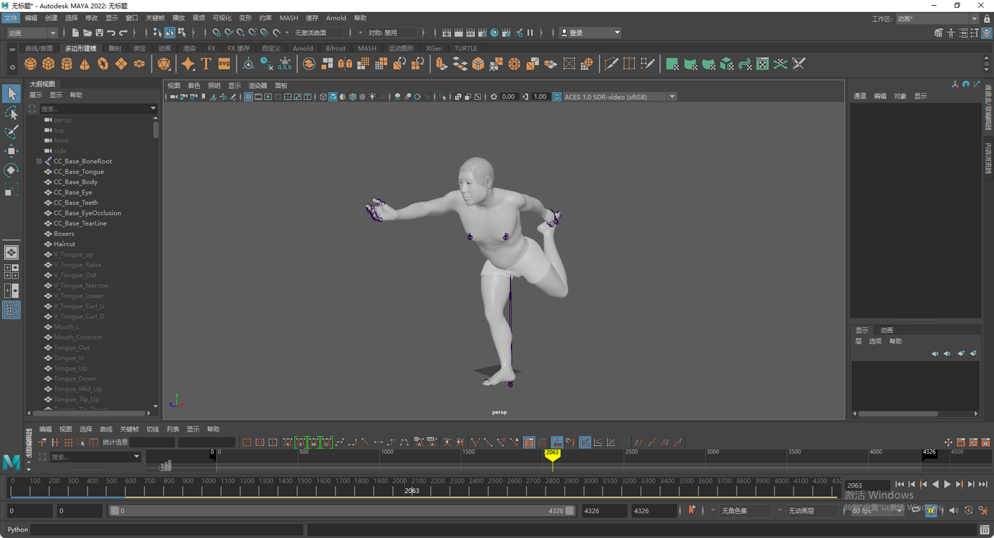The height and width of the screenshot is (538, 994).
Task: Toggle playback looping button
Action: tap(916, 510)
